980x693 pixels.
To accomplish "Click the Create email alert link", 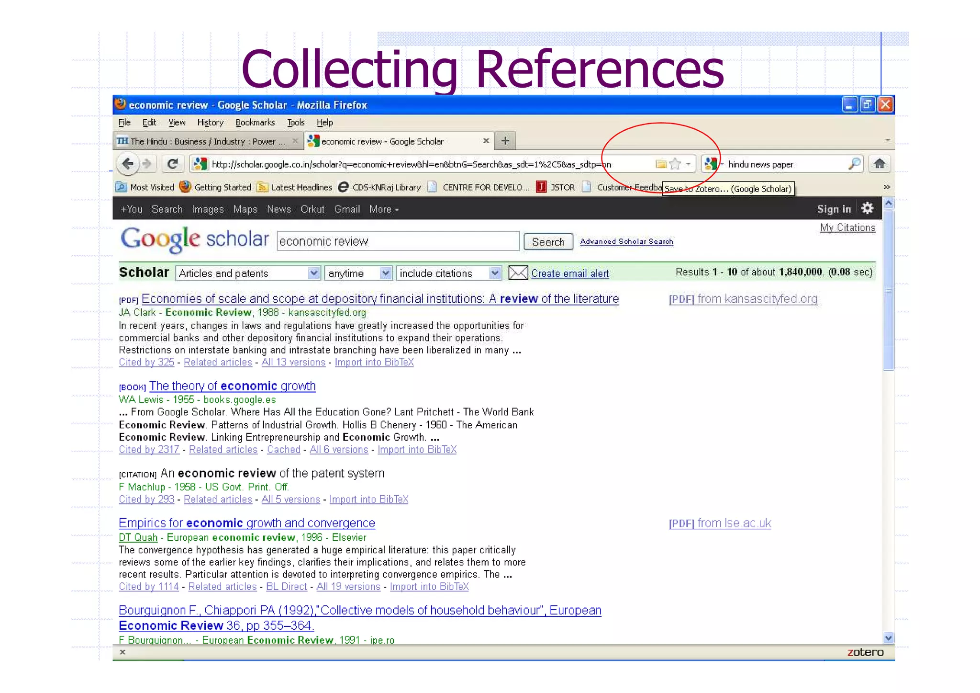I will 570,273.
